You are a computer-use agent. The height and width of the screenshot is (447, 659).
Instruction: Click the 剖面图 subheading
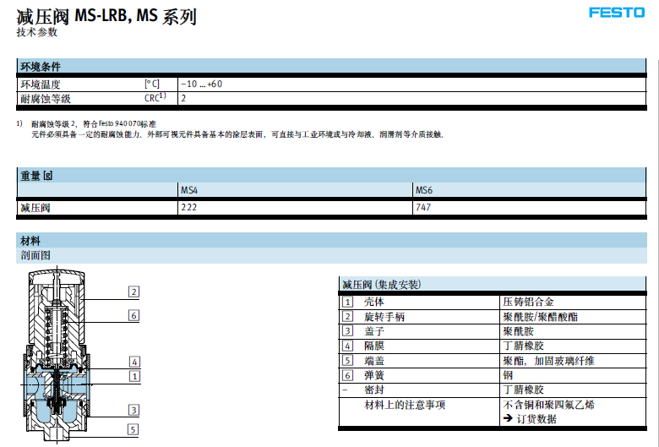[x=35, y=255]
